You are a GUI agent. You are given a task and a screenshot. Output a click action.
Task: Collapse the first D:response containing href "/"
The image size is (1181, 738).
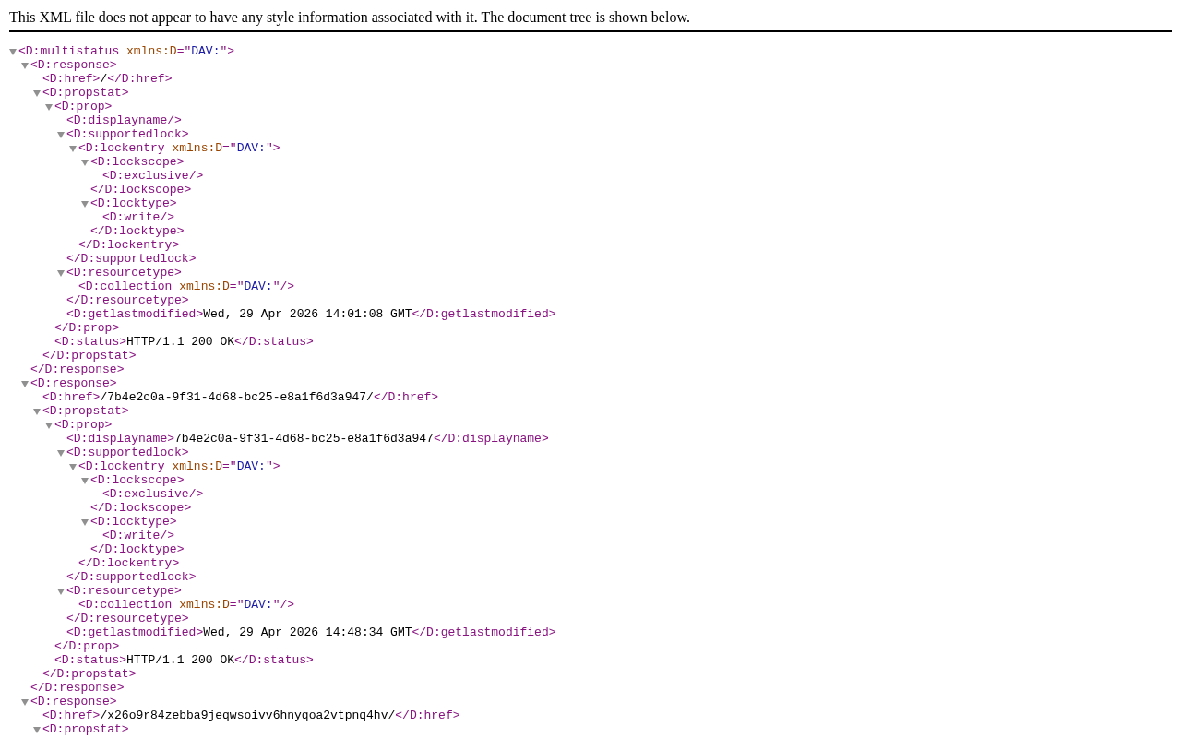point(25,65)
